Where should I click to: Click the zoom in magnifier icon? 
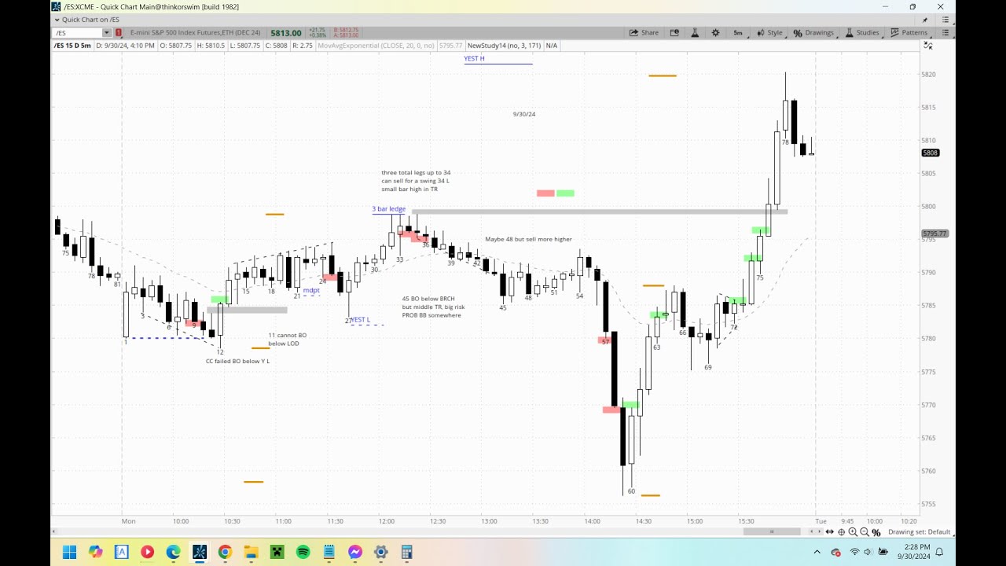click(853, 532)
